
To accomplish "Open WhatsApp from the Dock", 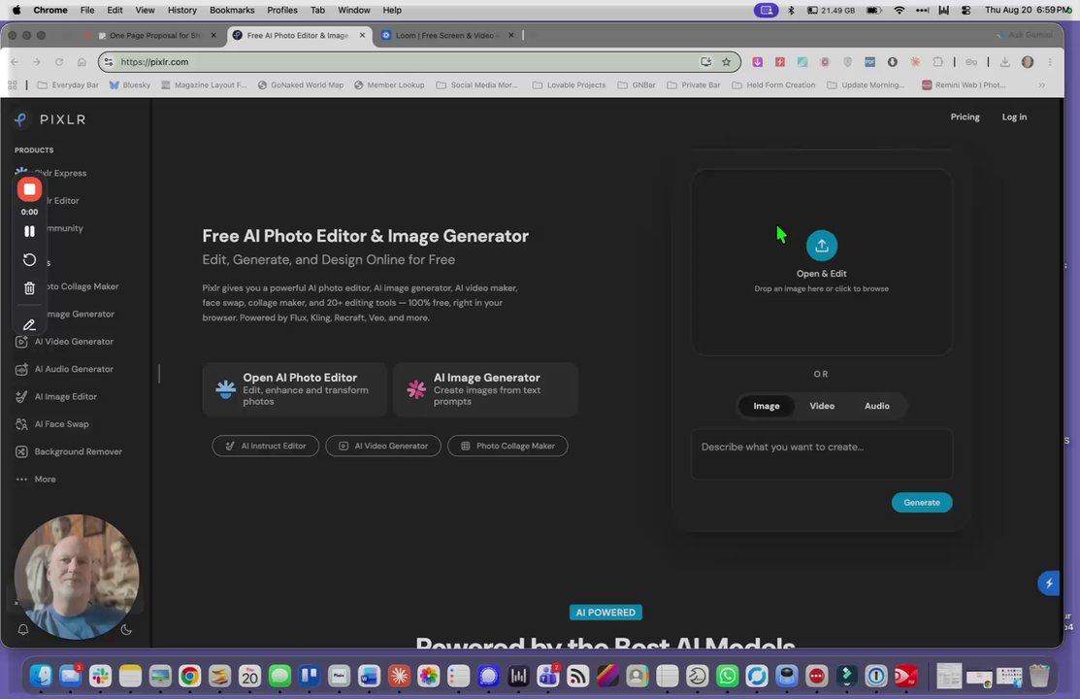I will coord(727,676).
